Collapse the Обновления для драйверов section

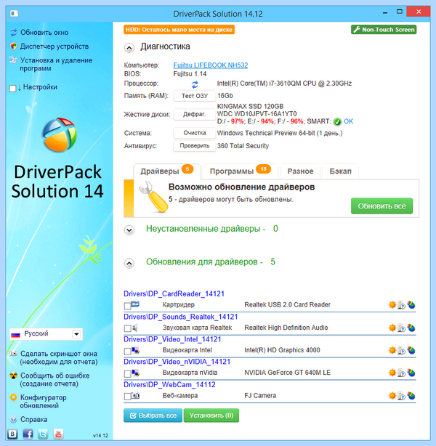pos(129,264)
